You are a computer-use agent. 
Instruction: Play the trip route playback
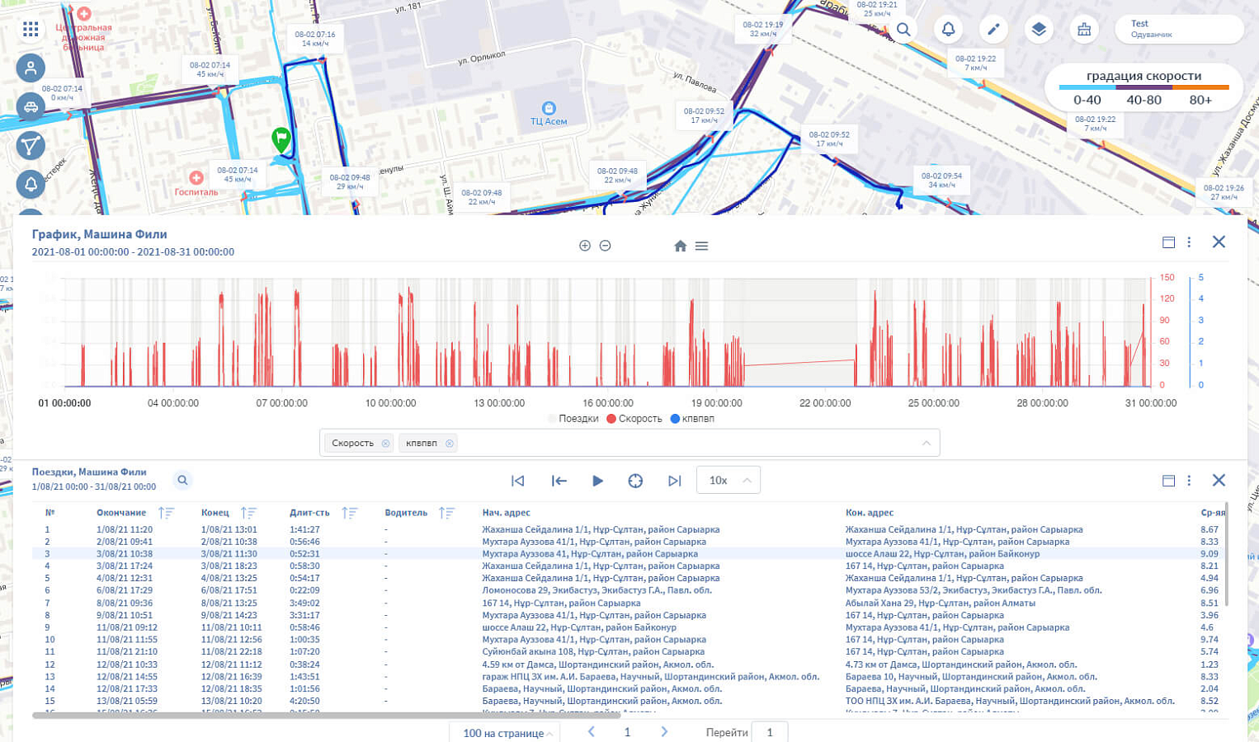point(597,481)
